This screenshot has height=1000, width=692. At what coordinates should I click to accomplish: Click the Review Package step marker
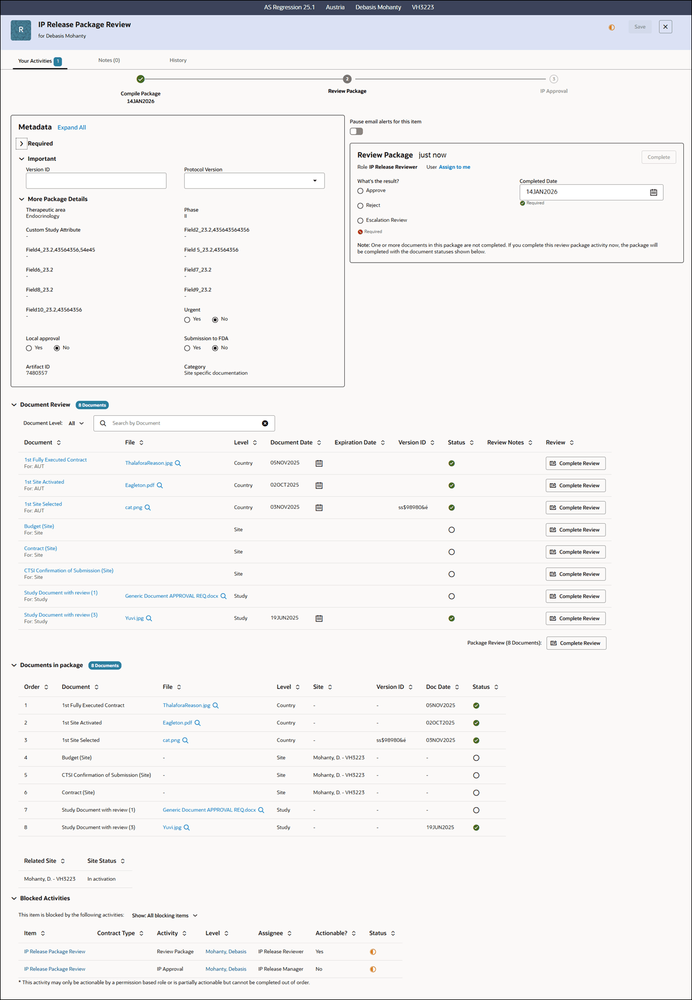(x=347, y=79)
